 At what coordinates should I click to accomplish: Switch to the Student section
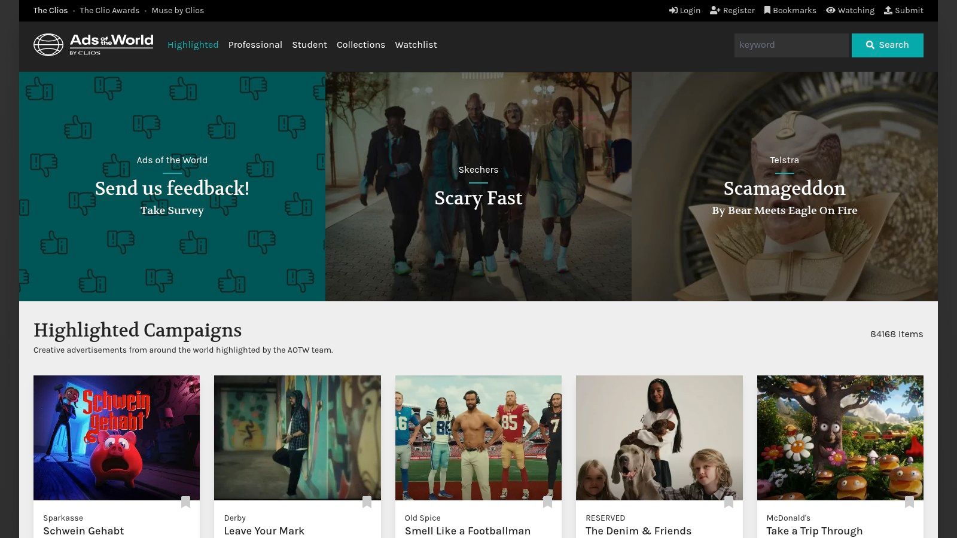[x=309, y=45]
